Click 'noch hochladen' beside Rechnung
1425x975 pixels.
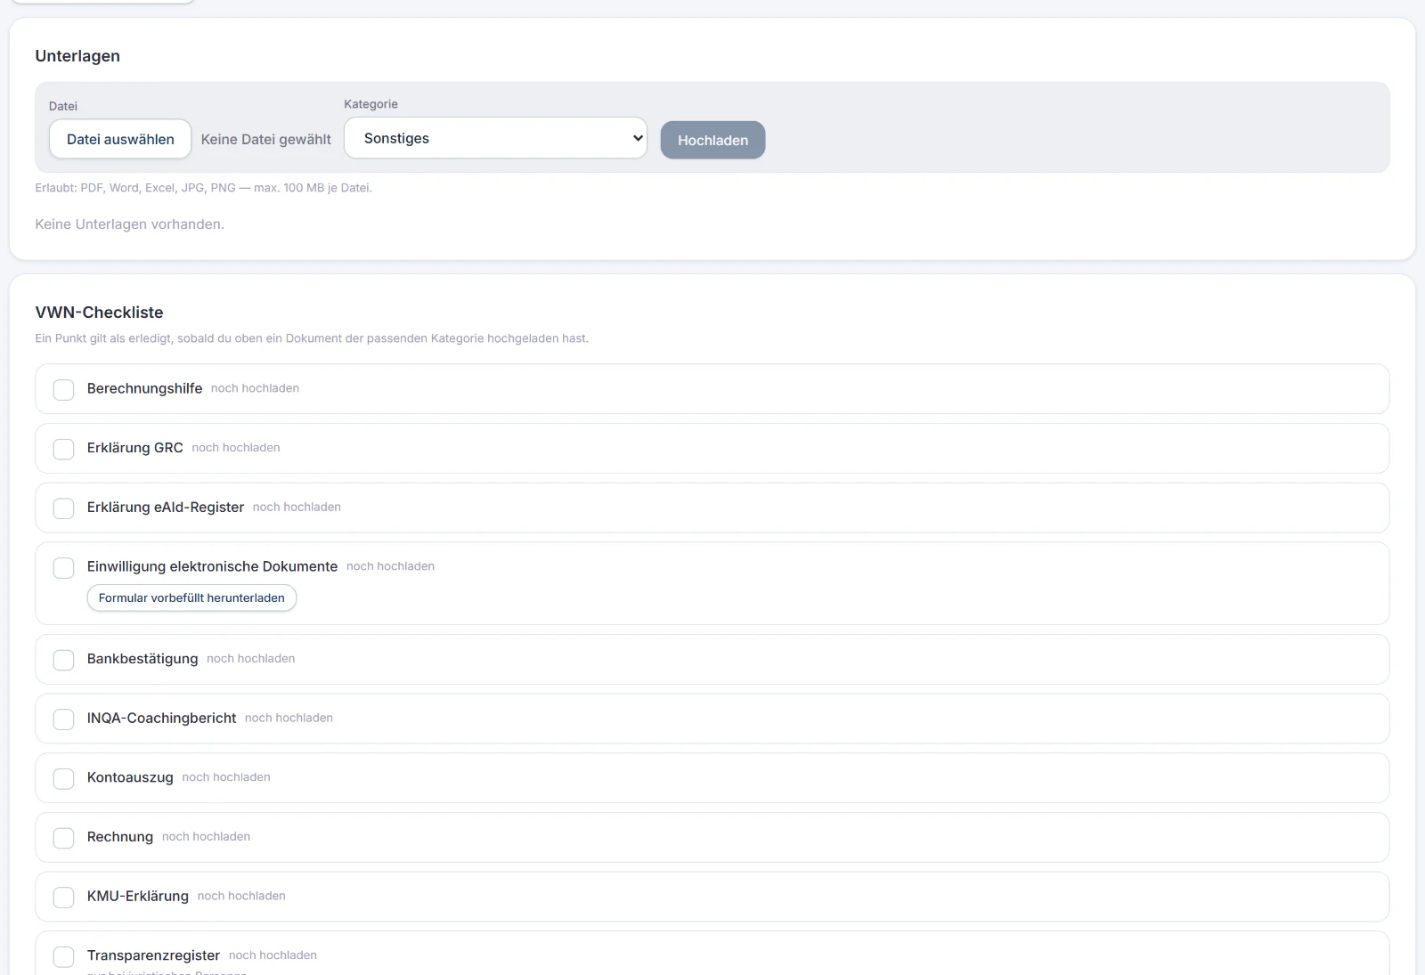click(206, 836)
